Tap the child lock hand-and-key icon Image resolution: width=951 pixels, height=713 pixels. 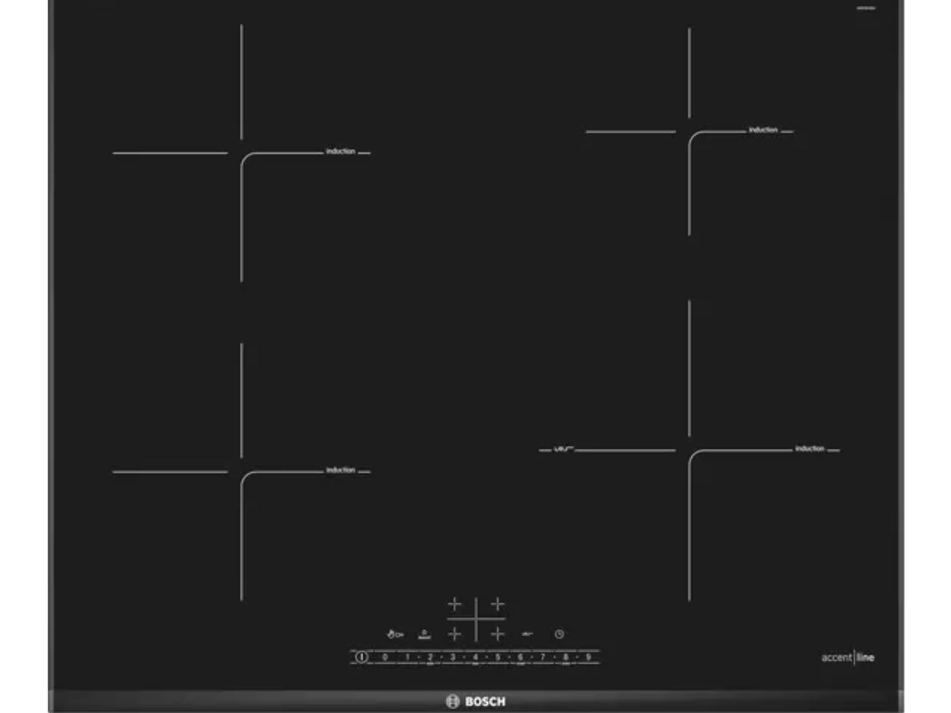[395, 635]
